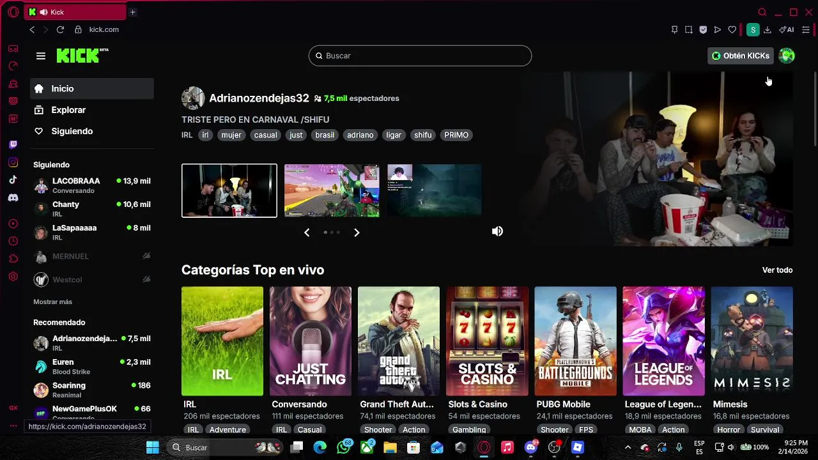Screen dimensions: 818x460
Task: Take a snapshot with the capture icon
Action: click(x=689, y=29)
